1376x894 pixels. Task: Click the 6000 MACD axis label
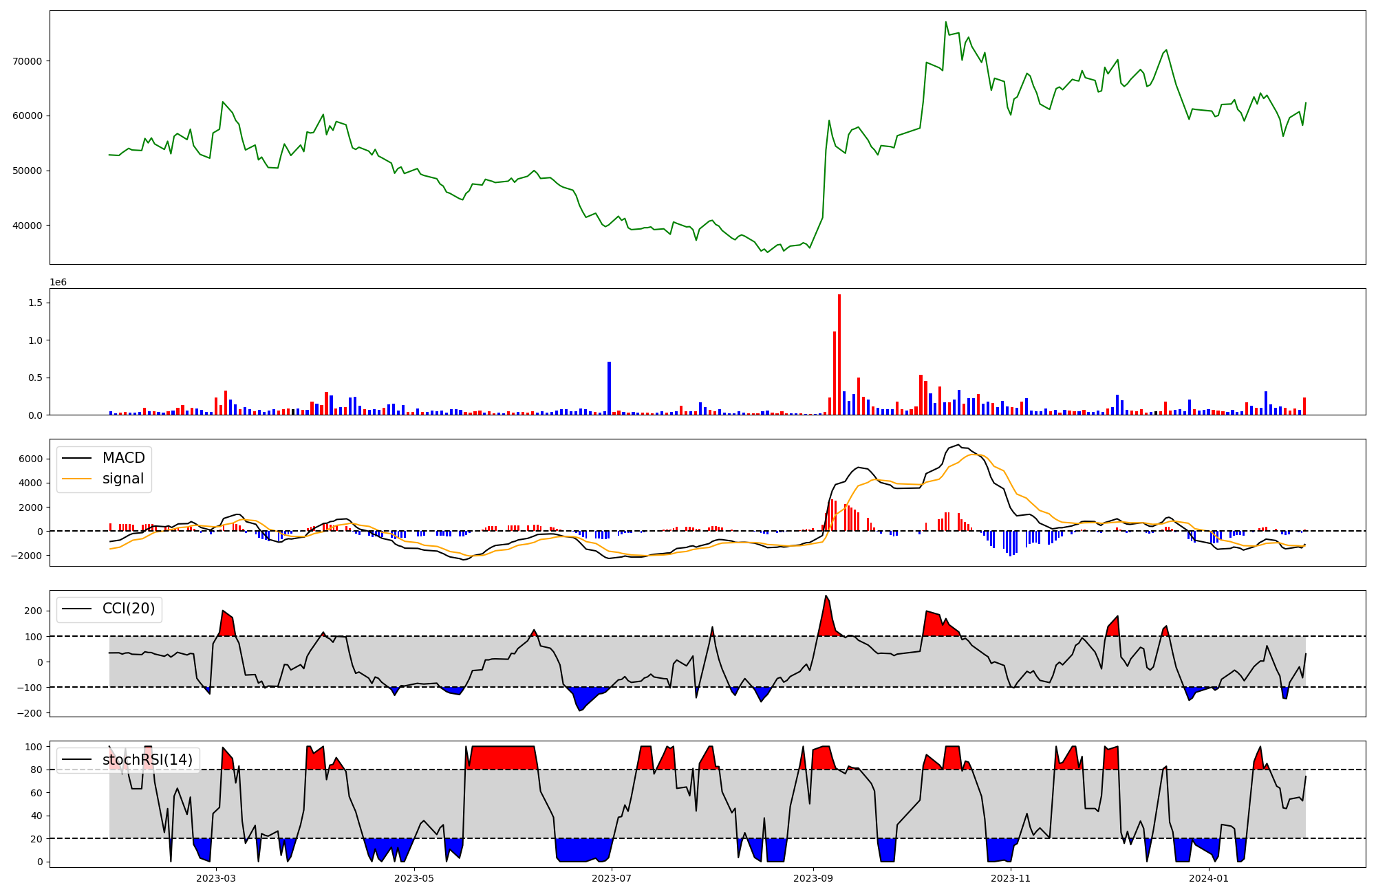tap(32, 459)
